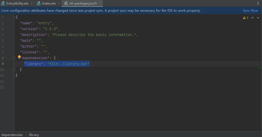Click dependencies in the breadcrumb bar
Screen dimensions: 262x137
(x=12, y=135)
